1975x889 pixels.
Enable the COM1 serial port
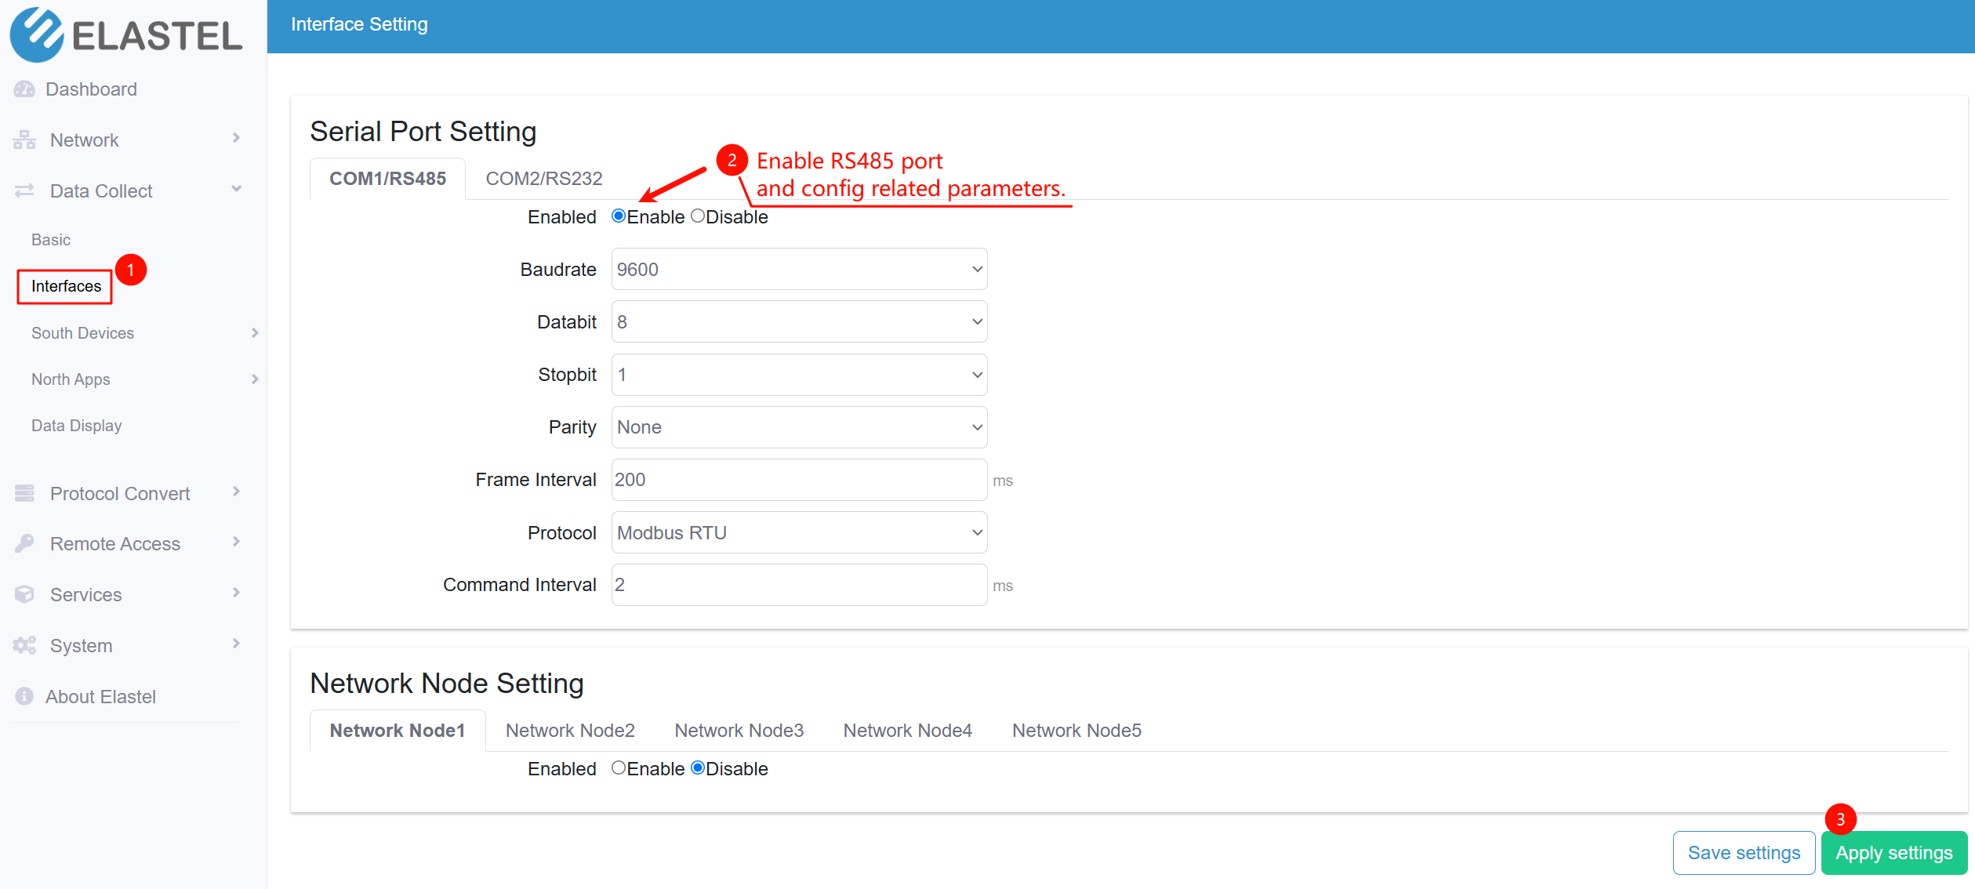pyautogui.click(x=619, y=216)
